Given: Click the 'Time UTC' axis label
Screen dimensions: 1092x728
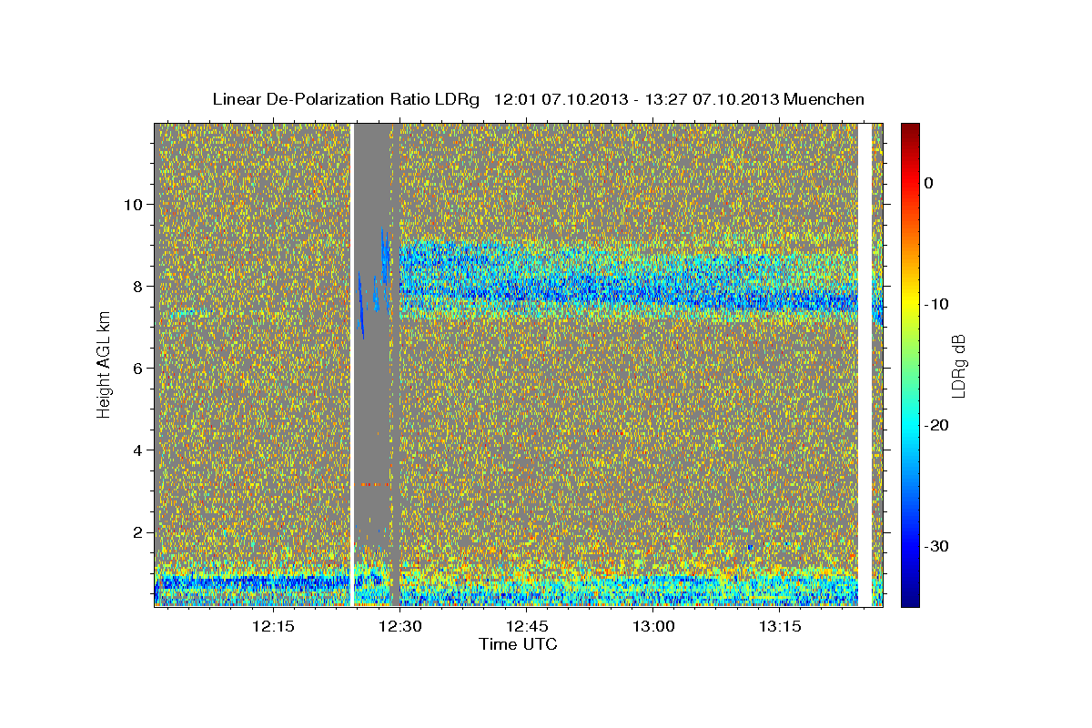Looking at the screenshot, I should click(x=518, y=644).
